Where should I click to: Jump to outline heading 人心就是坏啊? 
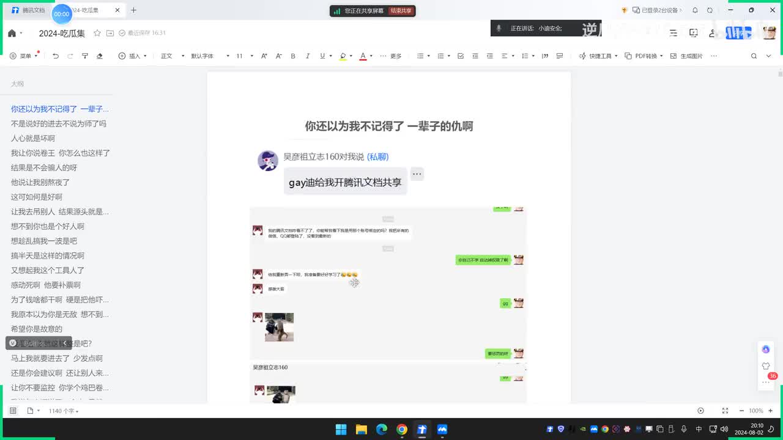33,138
